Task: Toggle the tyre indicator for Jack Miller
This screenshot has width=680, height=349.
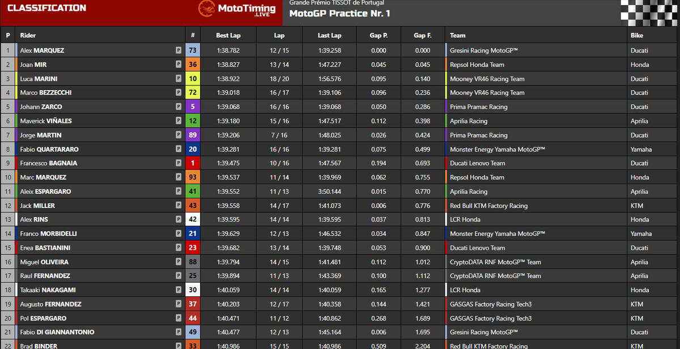Action: pyautogui.click(x=178, y=205)
